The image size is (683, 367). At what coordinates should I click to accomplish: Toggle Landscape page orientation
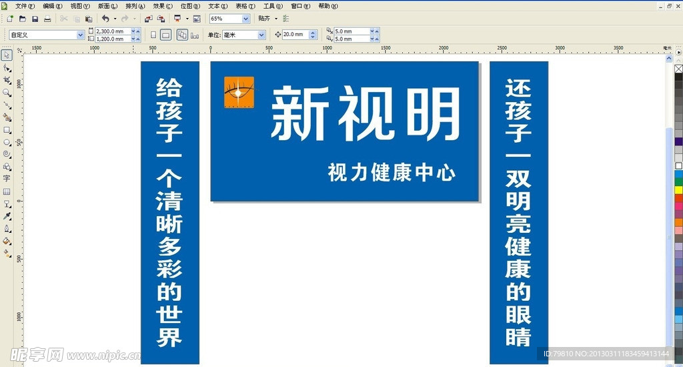[166, 35]
